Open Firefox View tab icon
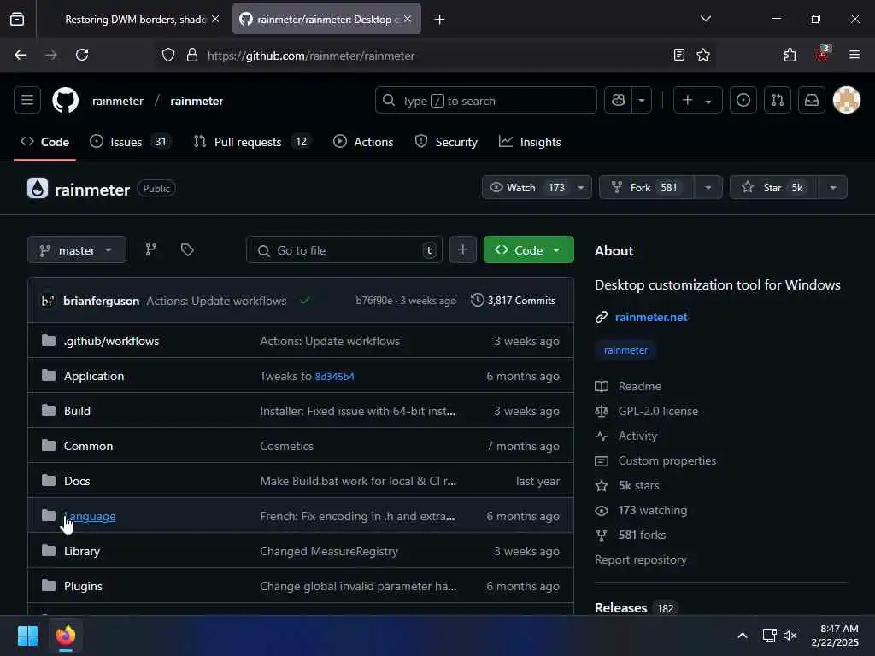875x656 pixels. coord(17,20)
